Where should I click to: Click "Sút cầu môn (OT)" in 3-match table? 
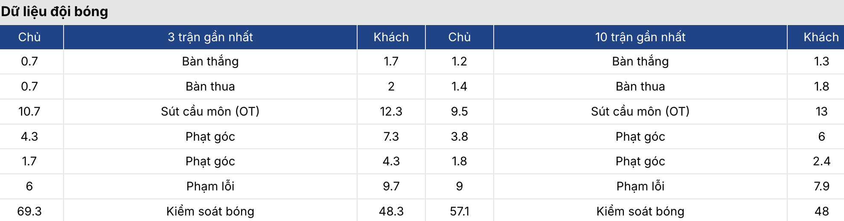click(x=210, y=111)
